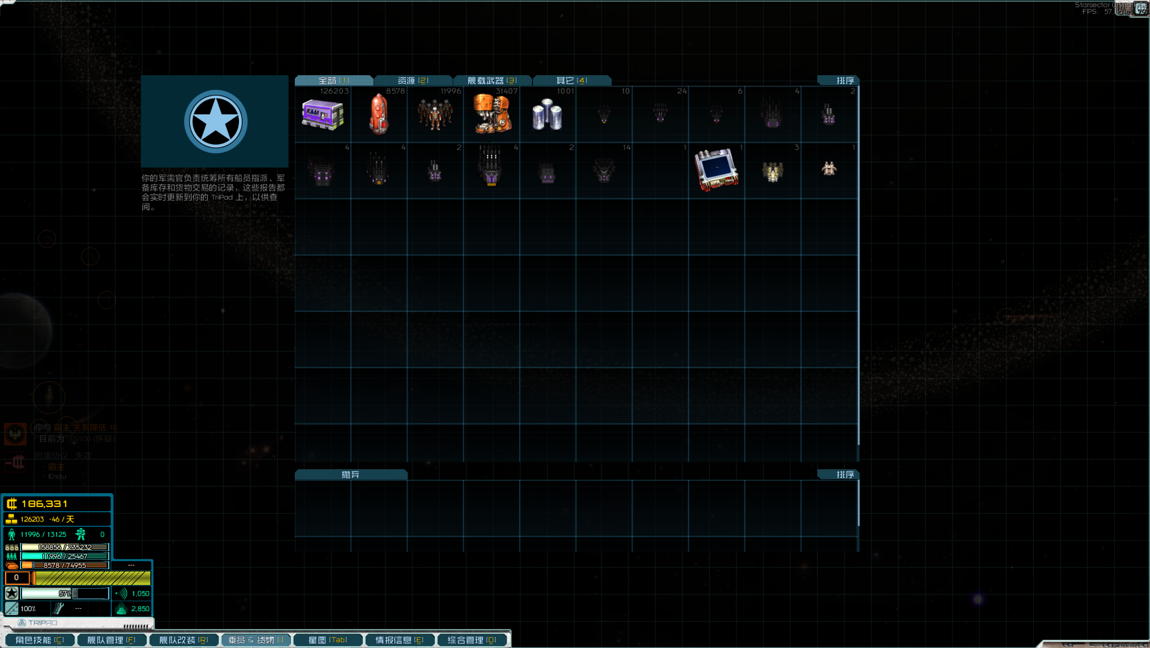Click the supplies icon beside 126203 -46/天

tap(12, 519)
